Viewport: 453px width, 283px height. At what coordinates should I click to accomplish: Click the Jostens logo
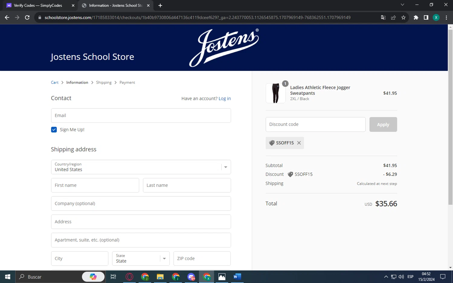224,47
